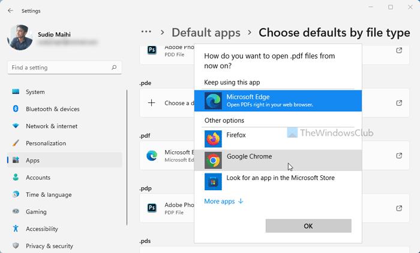The width and height of the screenshot is (420, 253).
Task: Click the Microsoft Edge icon in dialog
Action: (213, 100)
